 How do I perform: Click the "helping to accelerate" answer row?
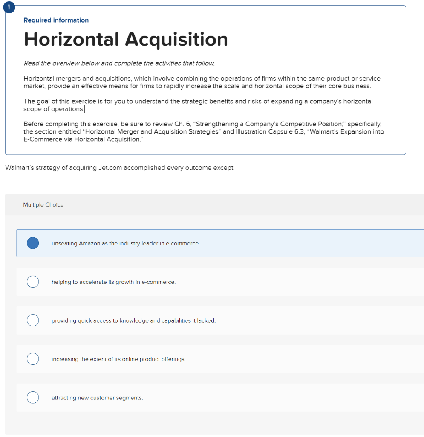coord(213,282)
